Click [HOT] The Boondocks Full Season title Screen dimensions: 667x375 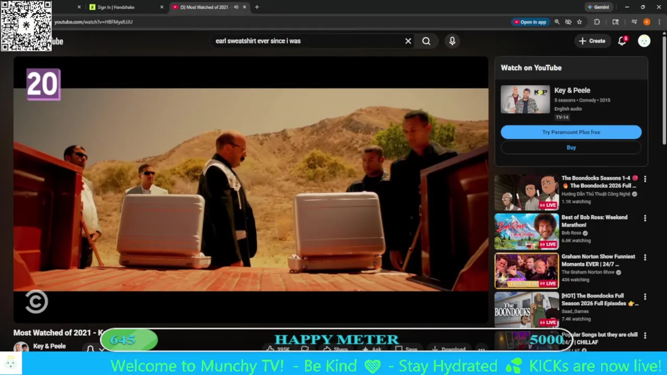[x=600, y=299]
